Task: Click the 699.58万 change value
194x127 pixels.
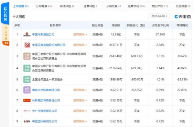Action: click(x=137, y=68)
